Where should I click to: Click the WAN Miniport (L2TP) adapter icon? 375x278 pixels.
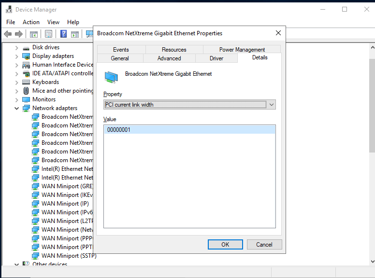(x=35, y=221)
